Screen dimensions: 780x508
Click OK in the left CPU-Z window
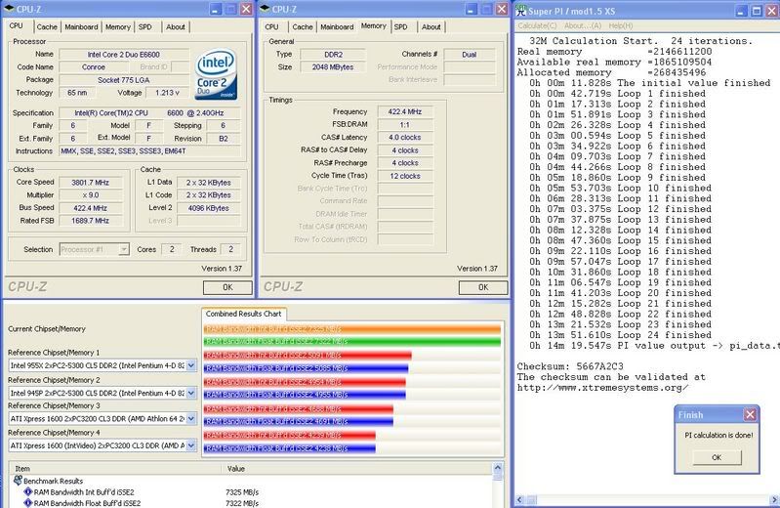coord(227,287)
